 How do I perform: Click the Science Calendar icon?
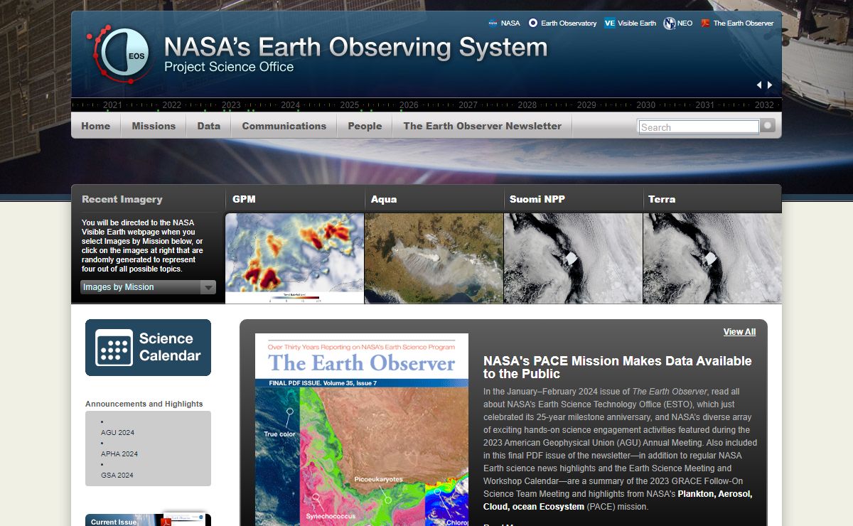114,348
